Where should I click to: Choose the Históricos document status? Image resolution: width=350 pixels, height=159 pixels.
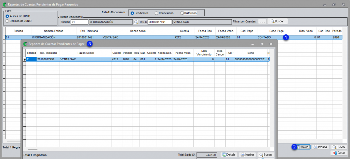pyautogui.click(x=188, y=13)
